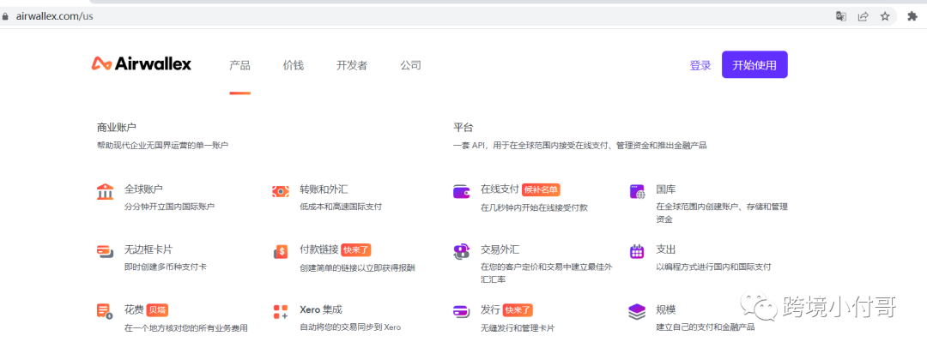Open the 无边框卡片 link
The width and height of the screenshot is (927, 348).
pyautogui.click(x=148, y=249)
